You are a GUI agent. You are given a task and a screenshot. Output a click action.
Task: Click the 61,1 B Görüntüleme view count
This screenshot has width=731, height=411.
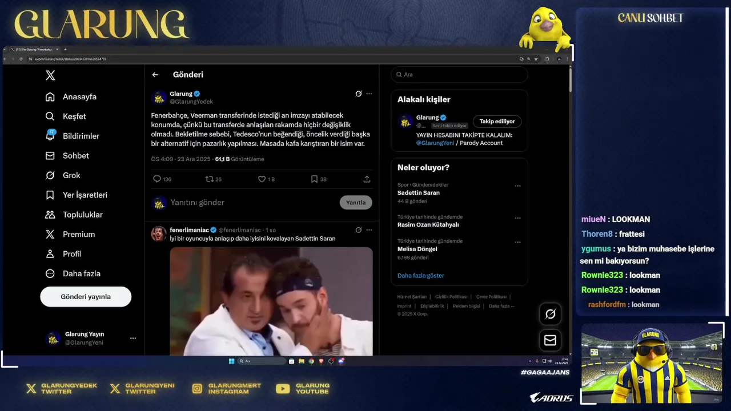(x=239, y=159)
